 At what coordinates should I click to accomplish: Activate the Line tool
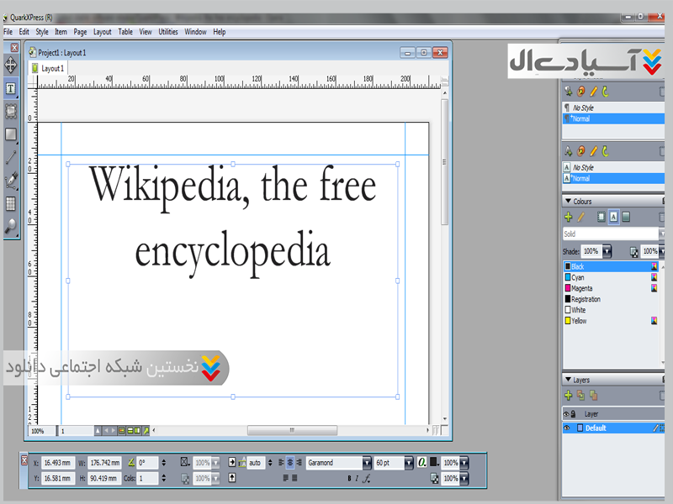click(11, 157)
